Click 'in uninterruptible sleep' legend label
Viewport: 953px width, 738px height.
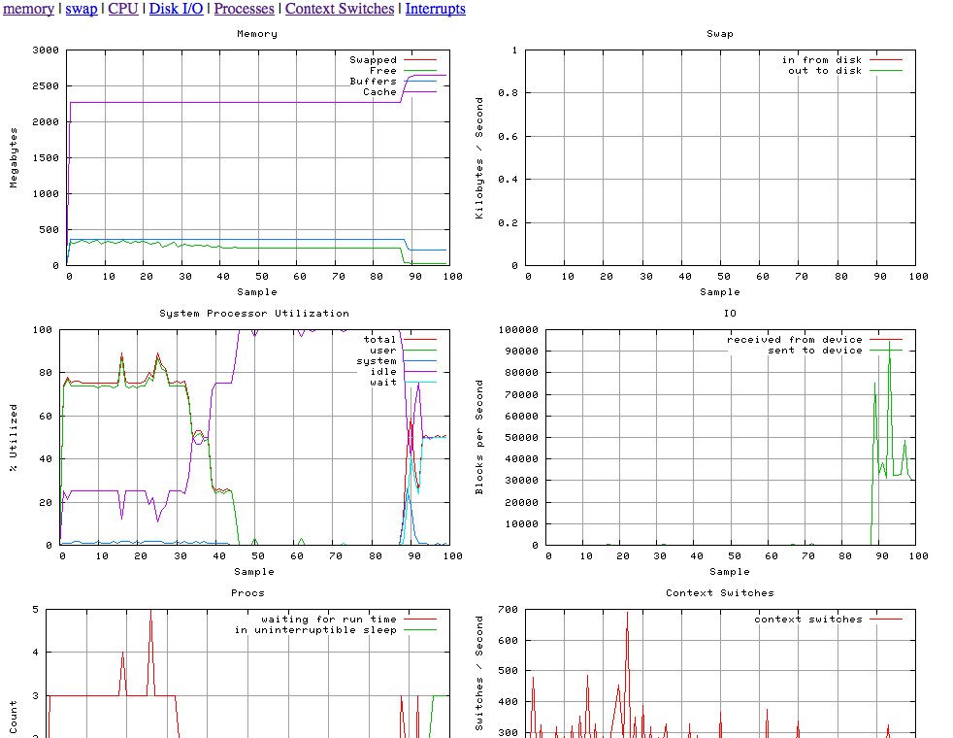(x=315, y=630)
